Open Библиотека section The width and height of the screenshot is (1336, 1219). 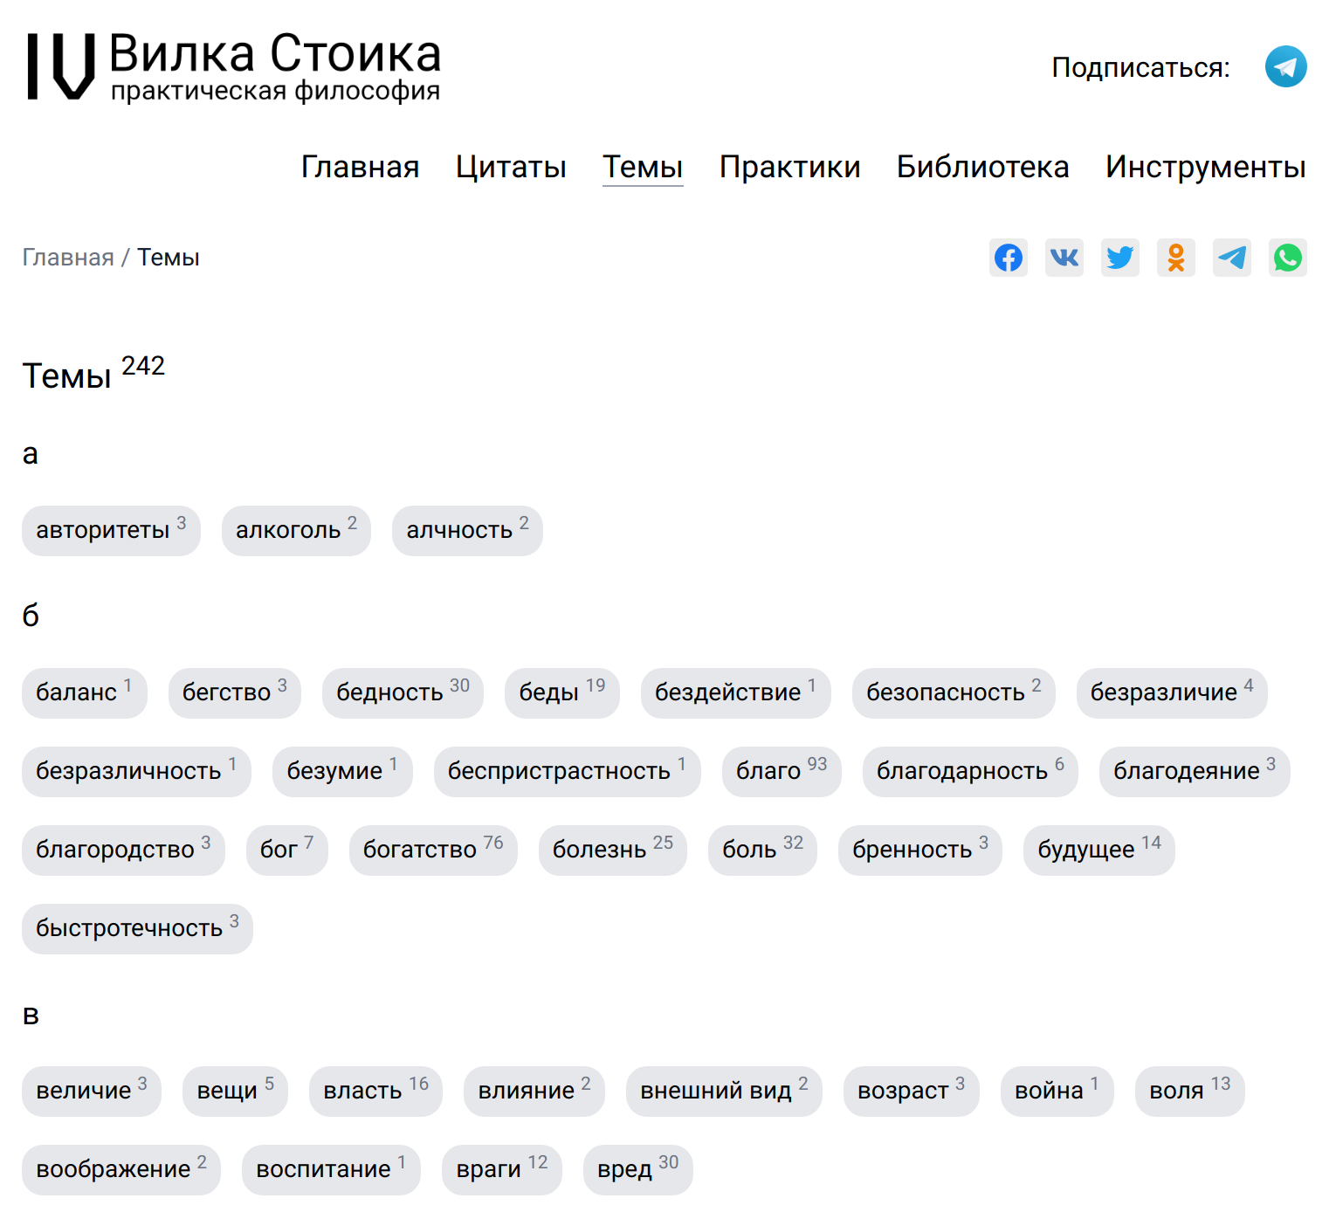point(982,167)
